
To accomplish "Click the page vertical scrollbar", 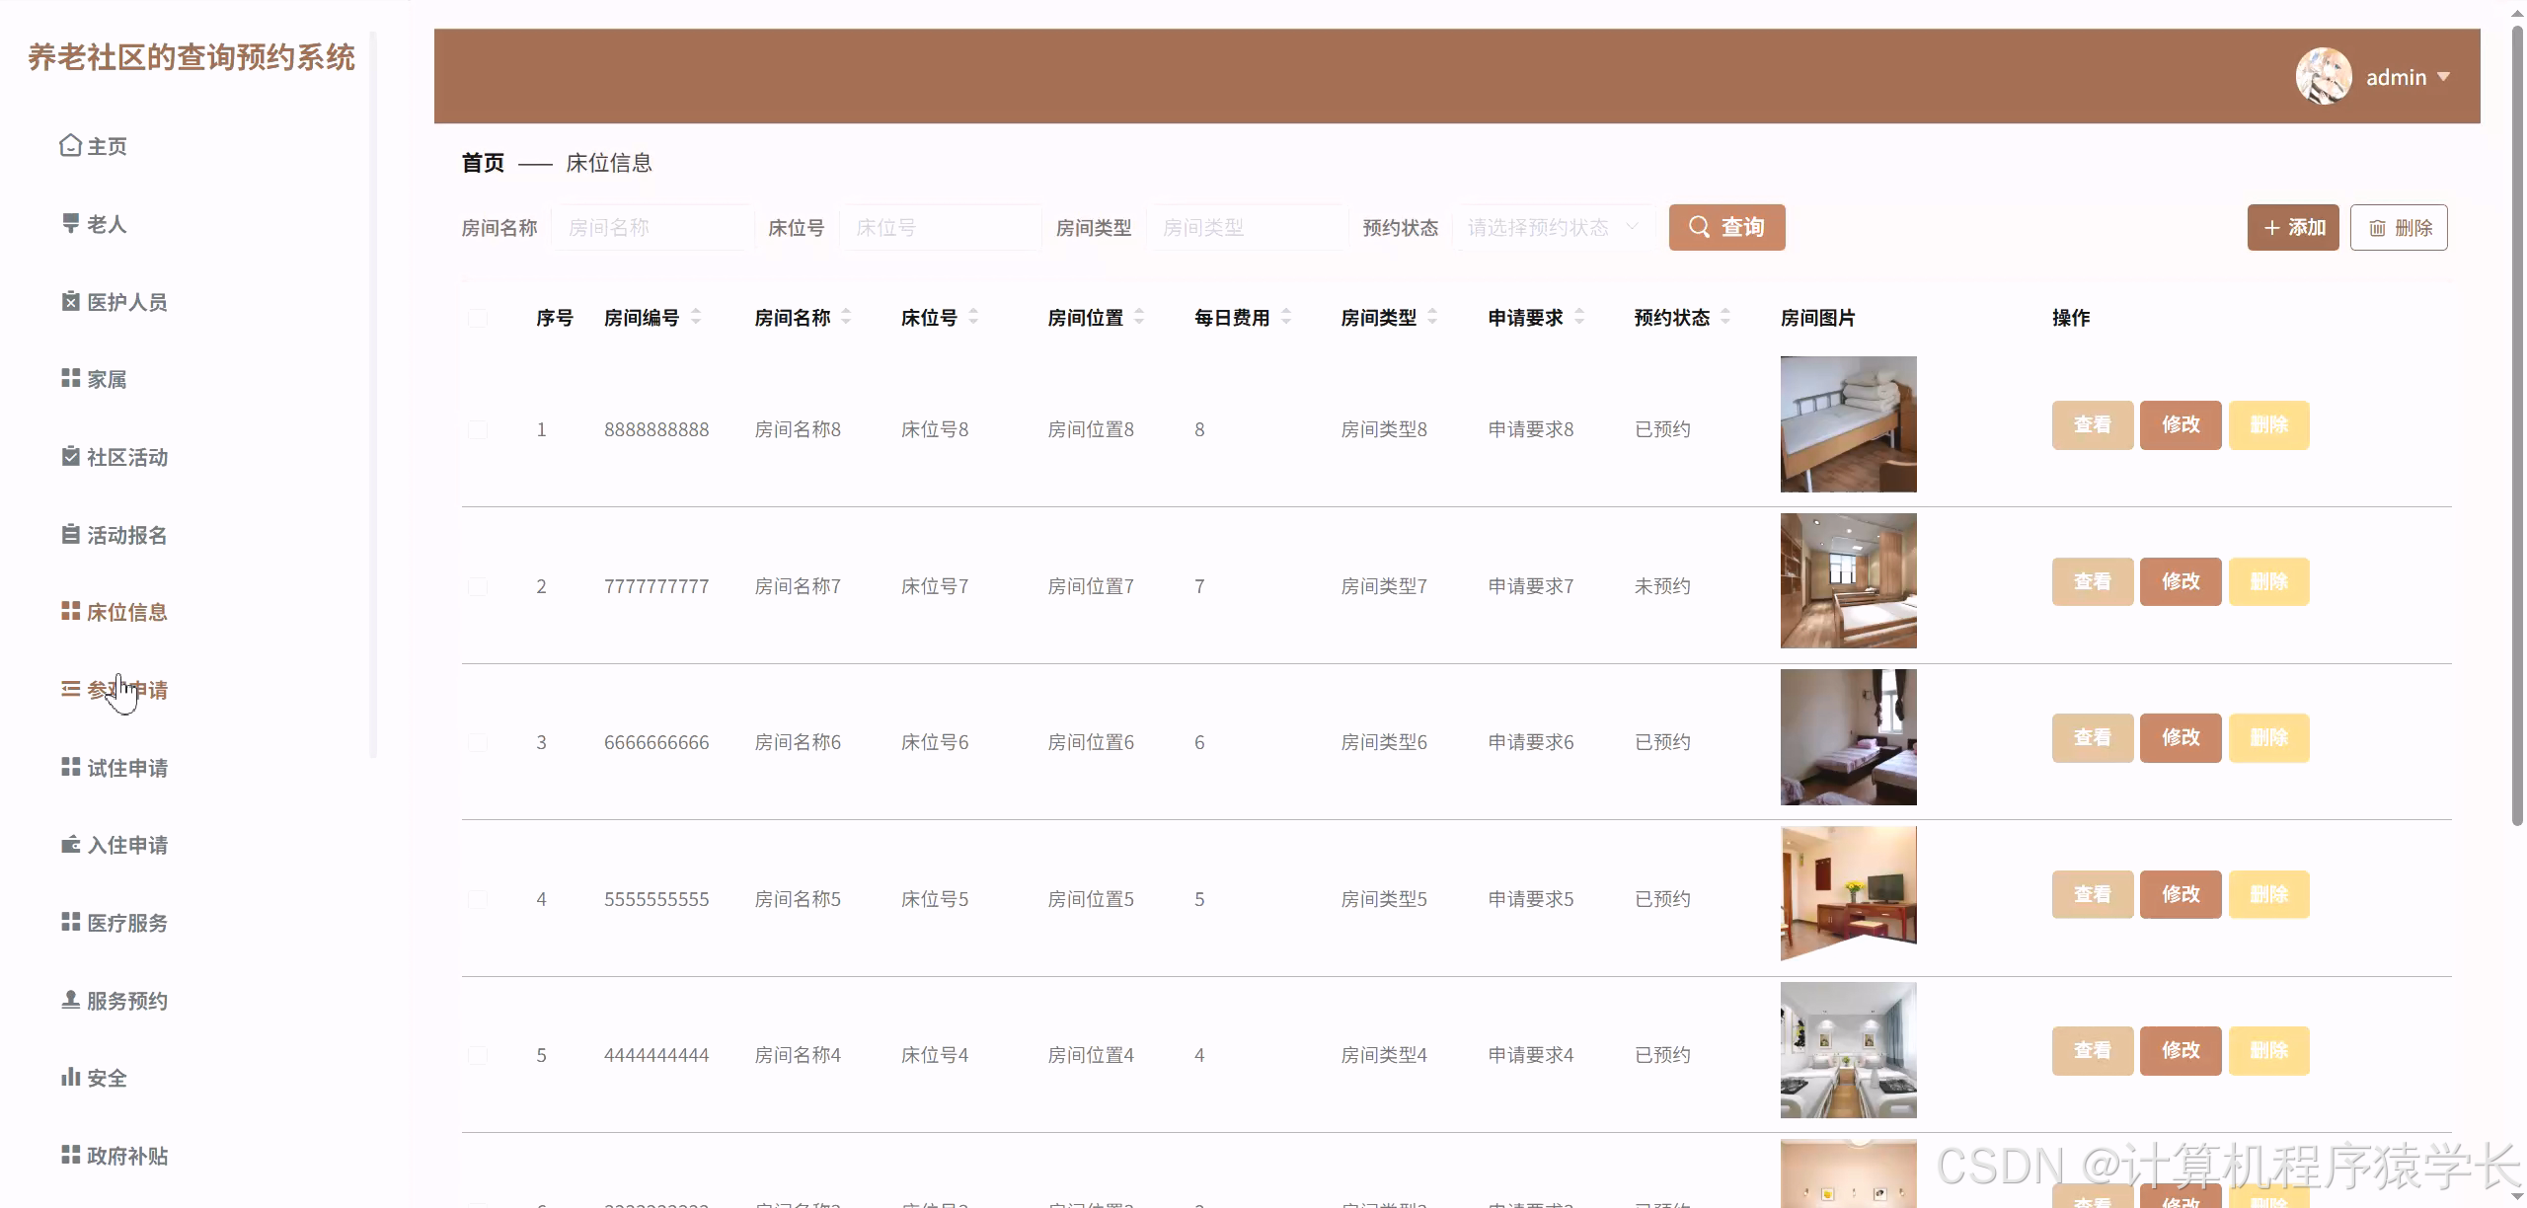I will tap(2516, 424).
